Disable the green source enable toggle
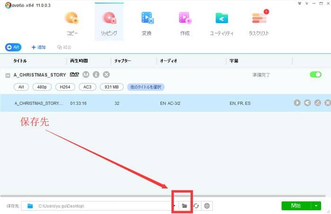331x214 pixels. click(315, 75)
